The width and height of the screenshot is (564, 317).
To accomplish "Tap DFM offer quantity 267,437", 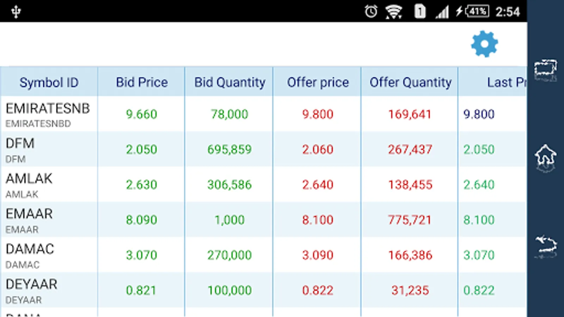I will click(410, 149).
